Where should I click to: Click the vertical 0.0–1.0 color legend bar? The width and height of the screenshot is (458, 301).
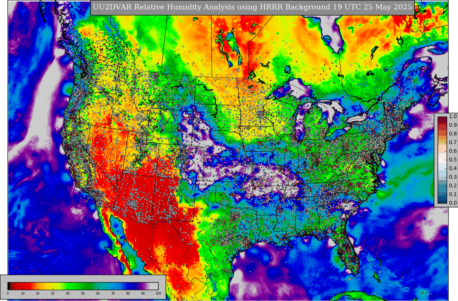[442, 160]
